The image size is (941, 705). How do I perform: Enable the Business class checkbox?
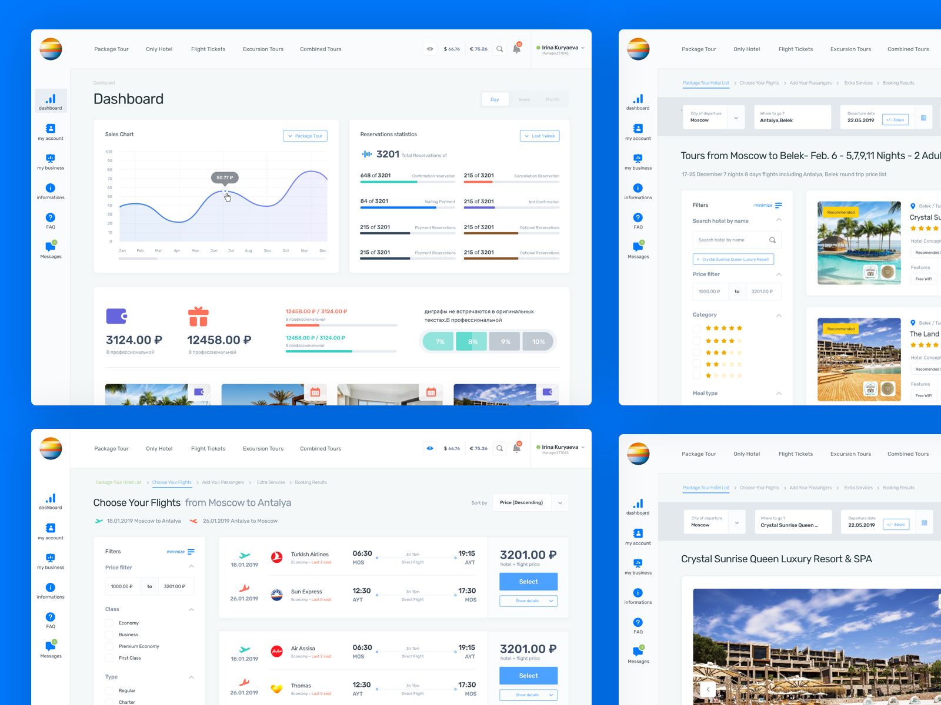pos(109,634)
